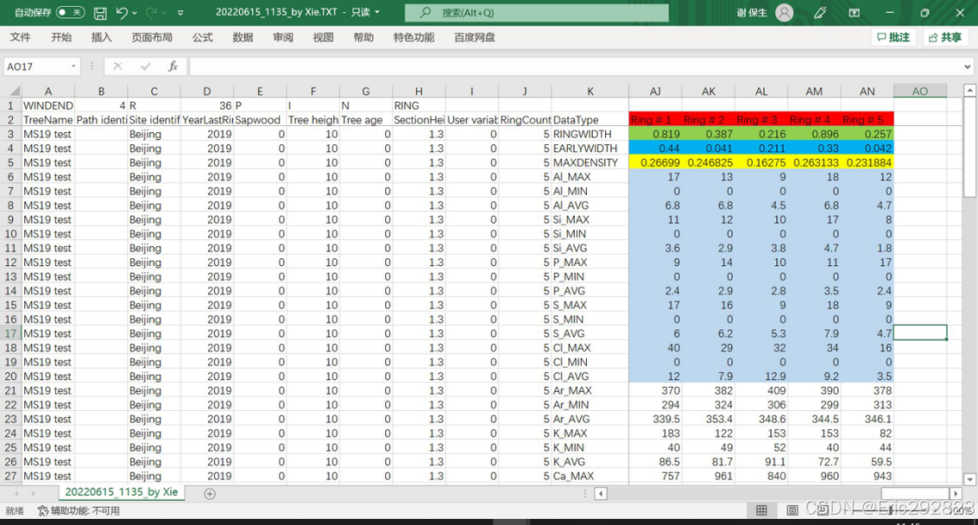Open the 审阅 ribbon tab
Screen dimensions: 978x525
(x=283, y=37)
